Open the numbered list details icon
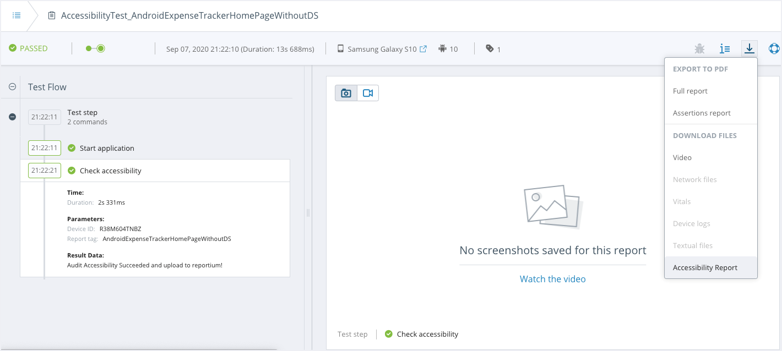 725,49
